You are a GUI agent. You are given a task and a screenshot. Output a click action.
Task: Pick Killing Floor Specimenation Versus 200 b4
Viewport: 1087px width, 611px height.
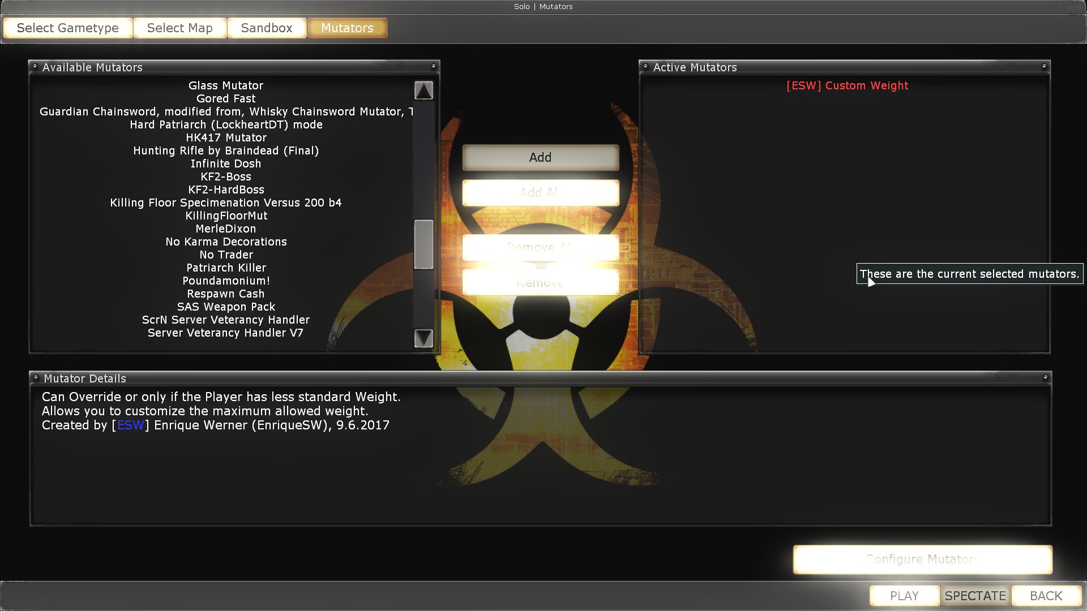[226, 203]
